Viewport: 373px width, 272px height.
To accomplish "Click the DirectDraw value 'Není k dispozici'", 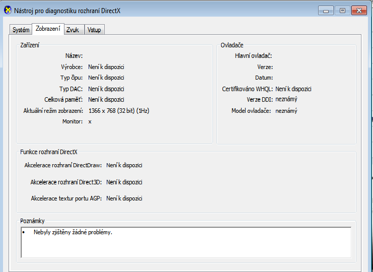I will [124, 165].
